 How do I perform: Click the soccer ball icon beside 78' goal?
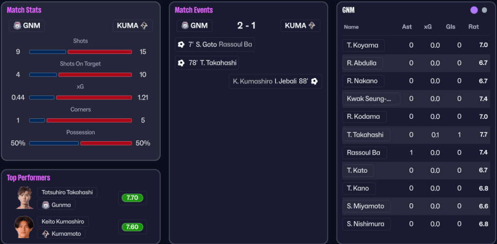(181, 63)
